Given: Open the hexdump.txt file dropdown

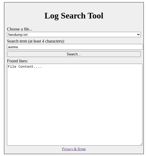Looking at the screenshot, I should coord(74,35).
